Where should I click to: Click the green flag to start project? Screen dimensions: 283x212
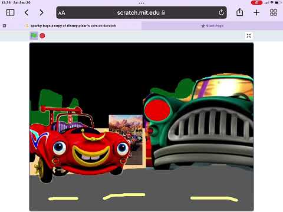[x=34, y=36]
